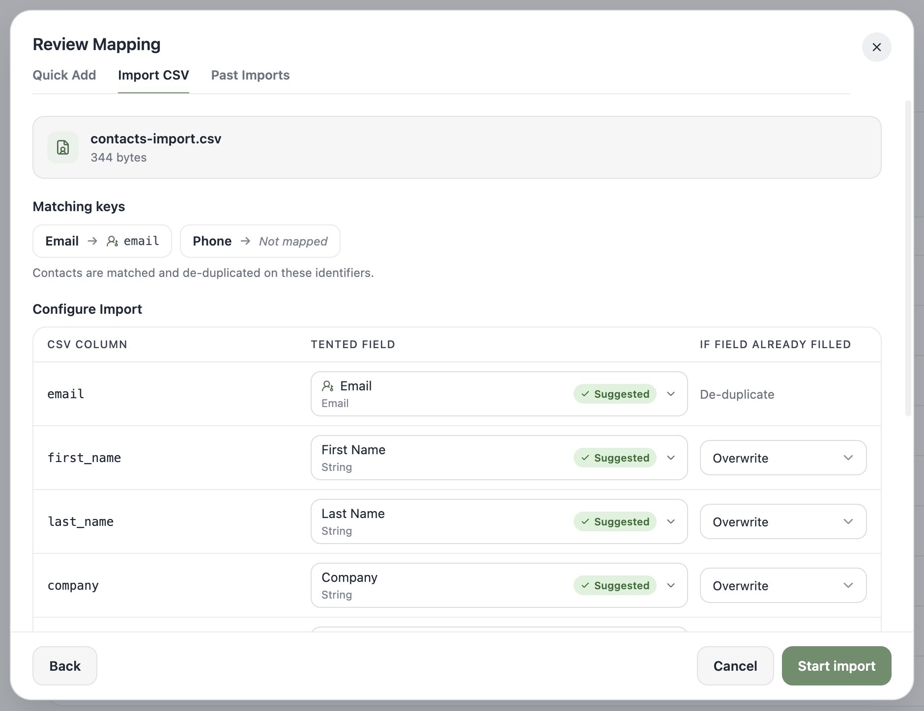The height and width of the screenshot is (711, 924).
Task: Click the contacts-import.csv file name
Action: click(156, 139)
